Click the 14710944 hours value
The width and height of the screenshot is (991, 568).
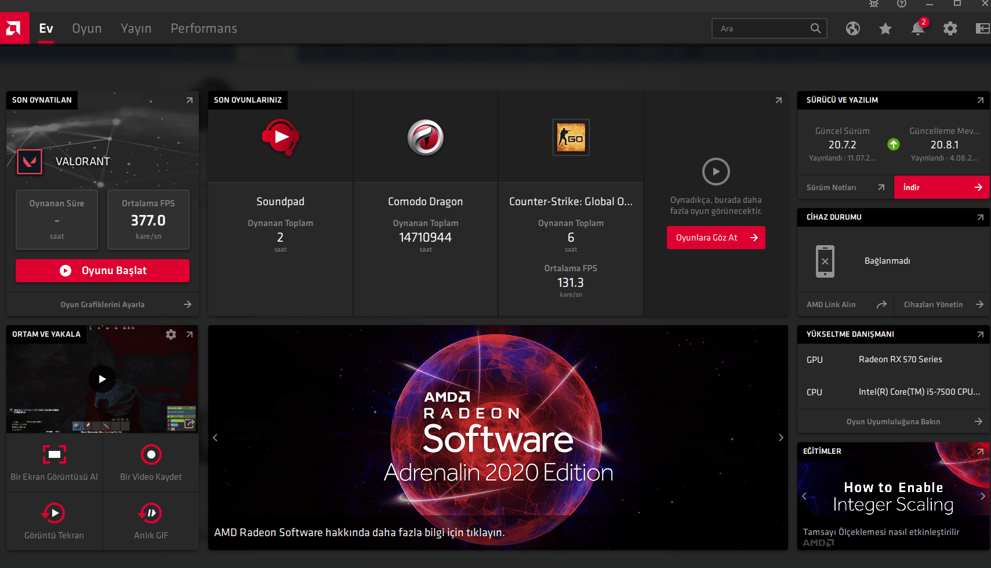pyautogui.click(x=426, y=238)
